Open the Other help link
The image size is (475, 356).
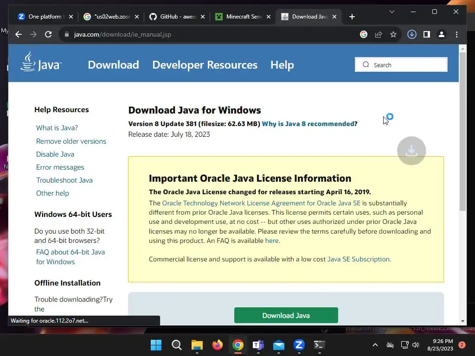click(52, 193)
